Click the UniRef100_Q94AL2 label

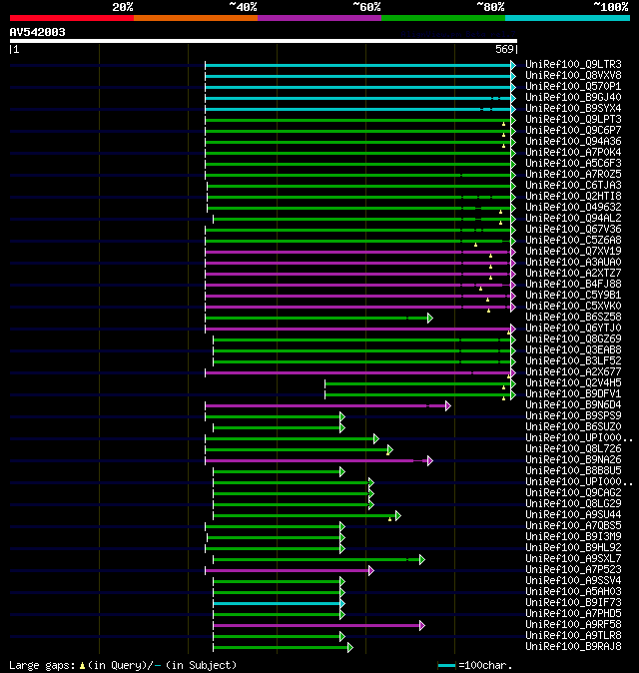[573, 219]
